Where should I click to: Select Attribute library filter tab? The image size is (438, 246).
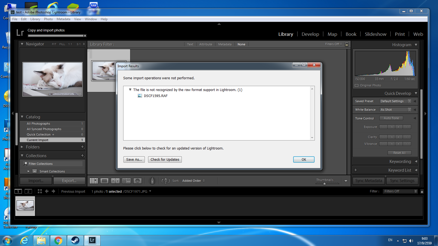[x=206, y=44]
